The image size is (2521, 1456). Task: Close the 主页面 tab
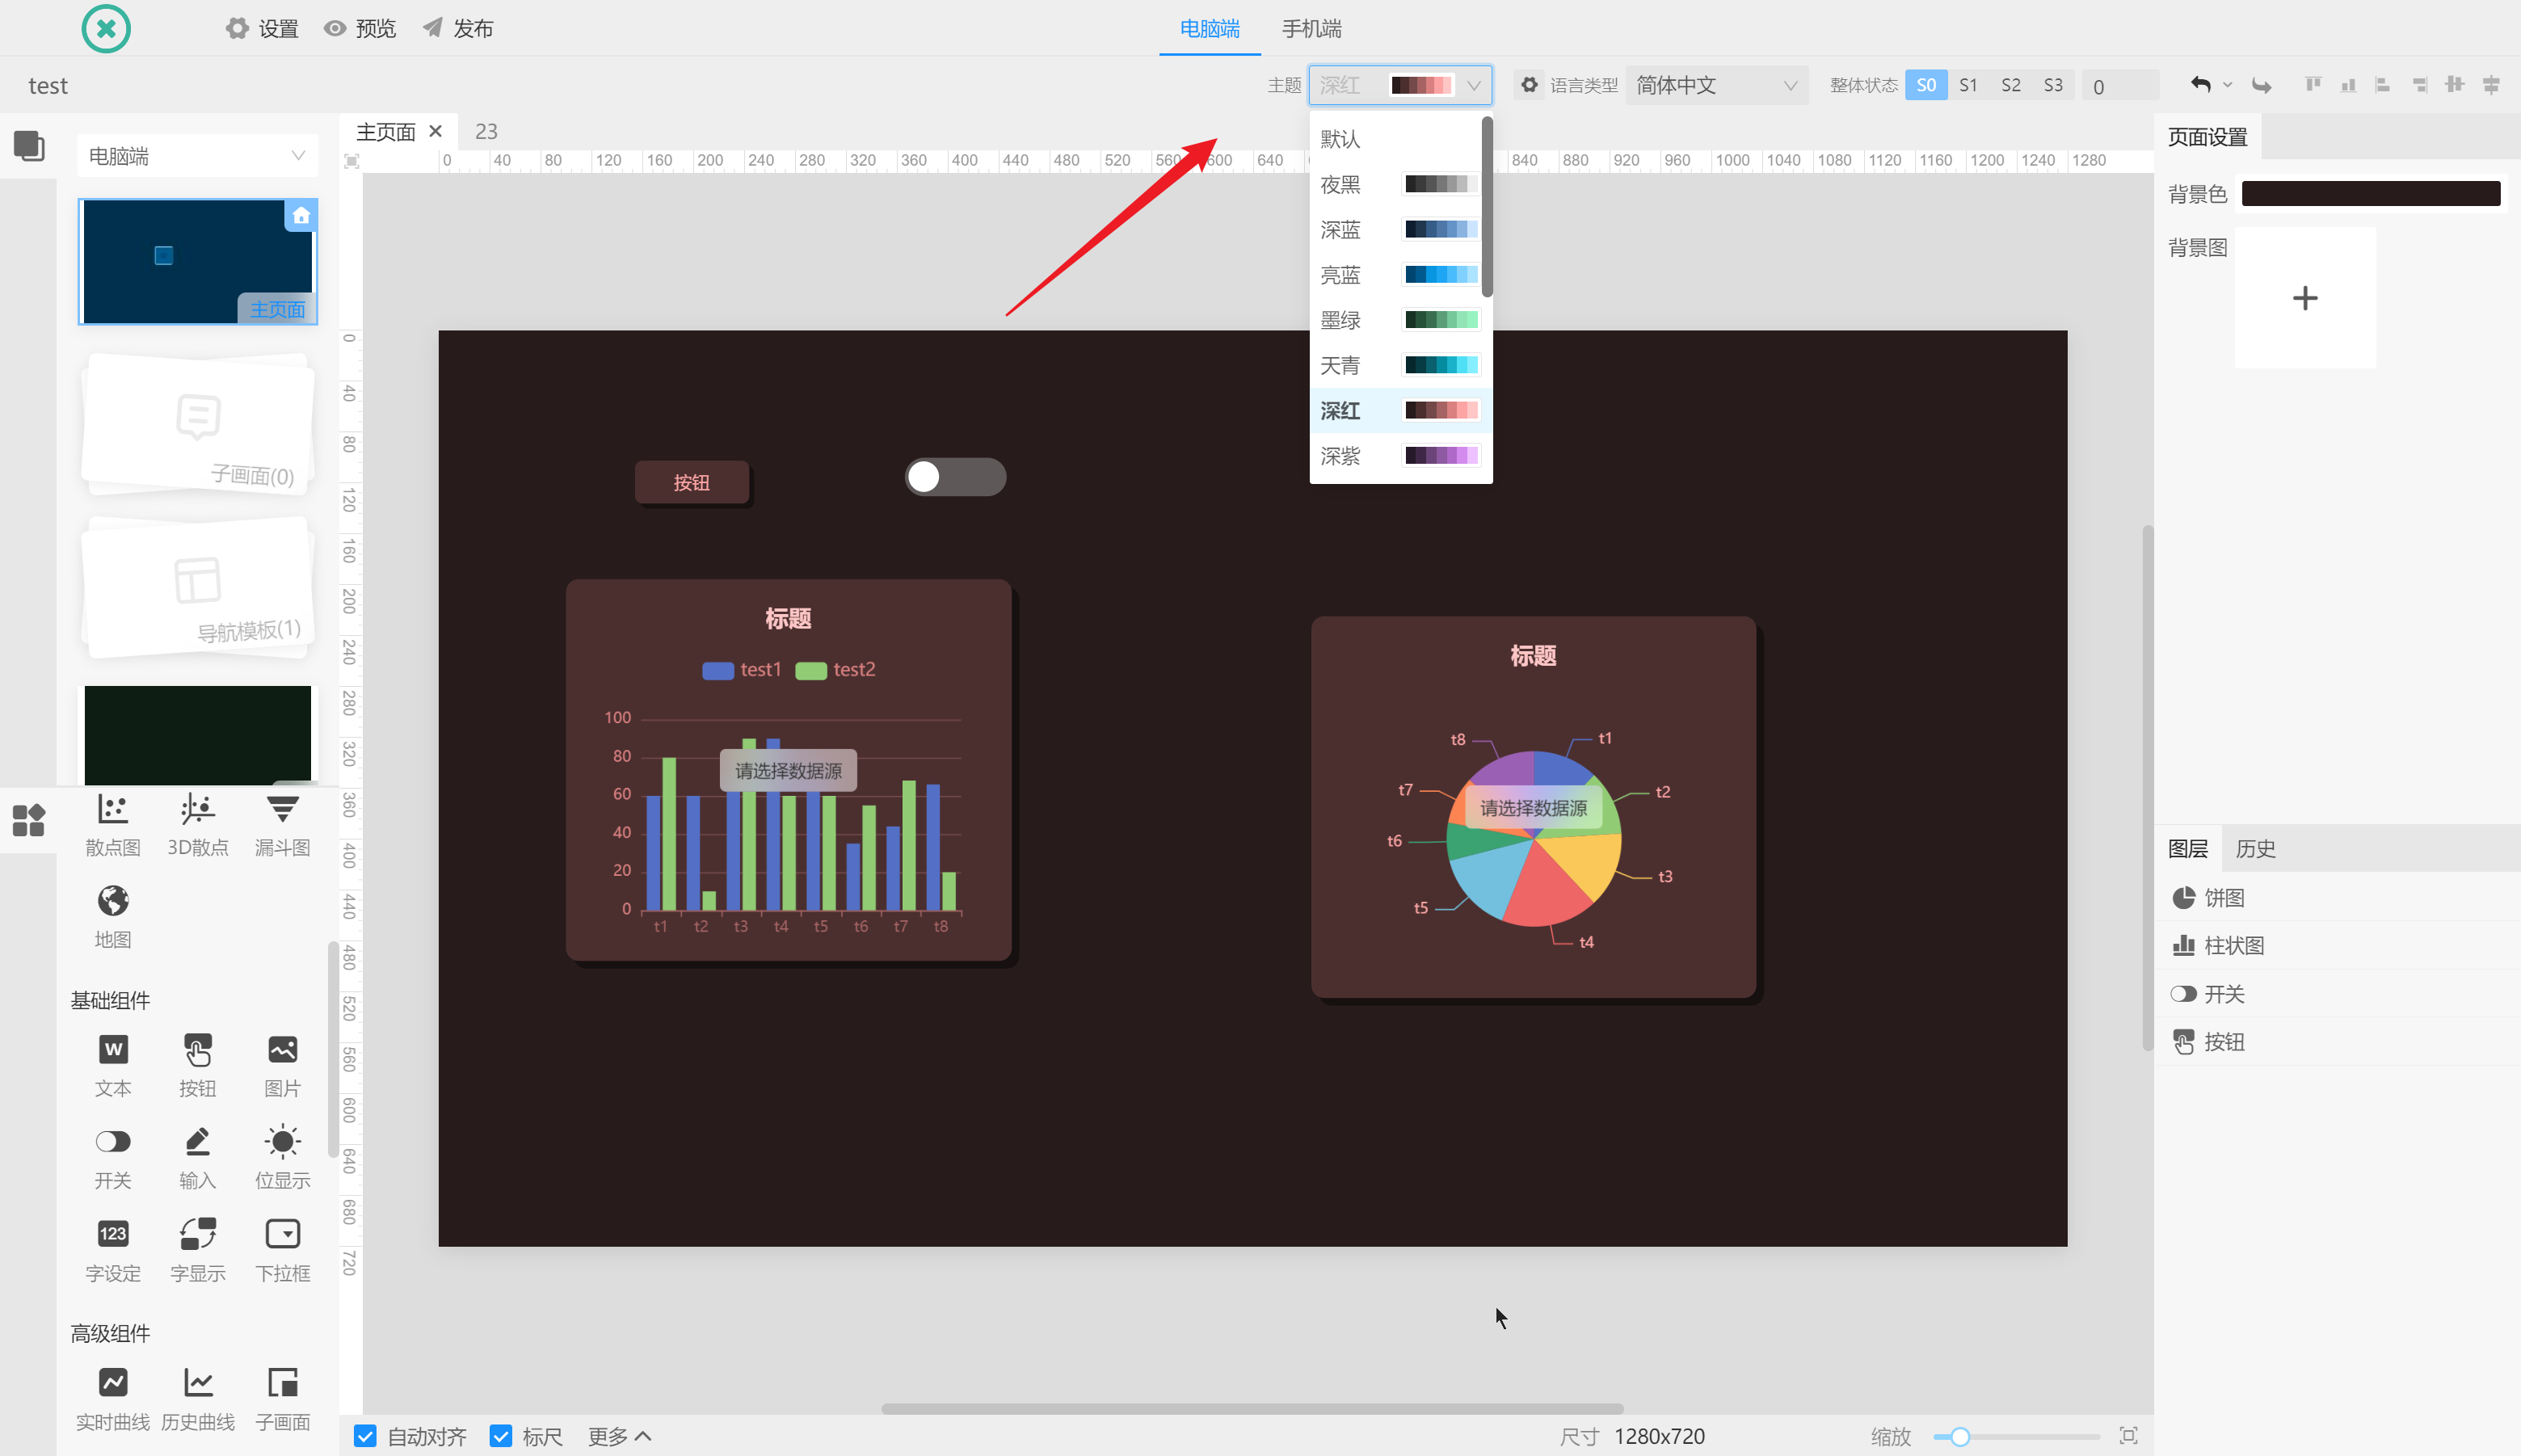tap(435, 131)
